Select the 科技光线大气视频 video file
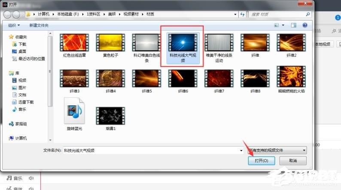The height and width of the screenshot is (190, 341). [x=183, y=48]
